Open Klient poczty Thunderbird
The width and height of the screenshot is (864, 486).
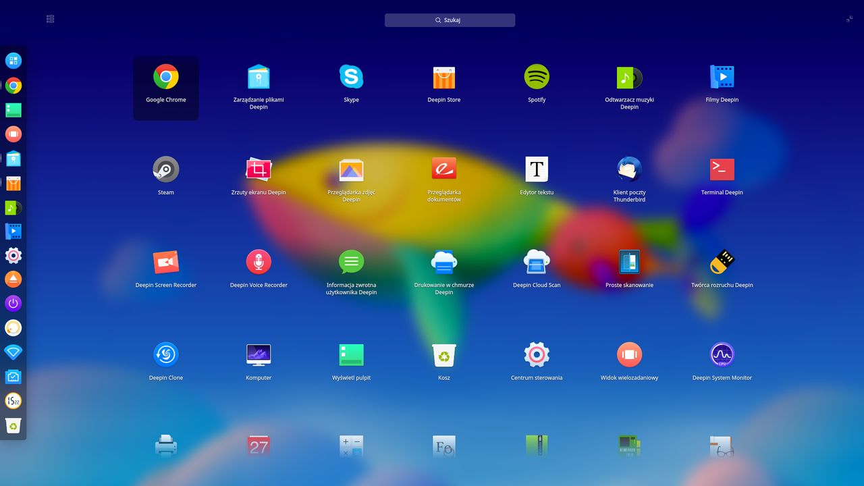630,169
